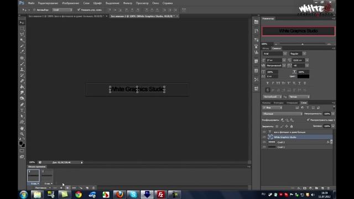Open the font style Regular dropdown

coord(304,54)
